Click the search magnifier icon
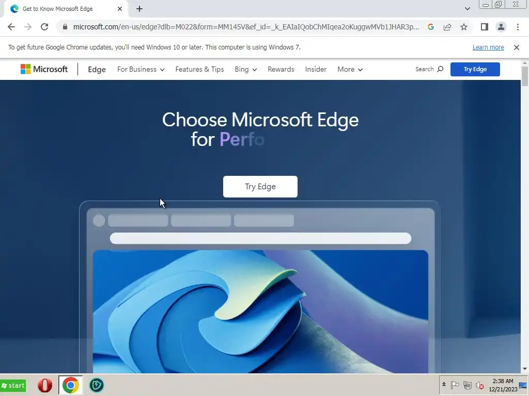 (440, 69)
